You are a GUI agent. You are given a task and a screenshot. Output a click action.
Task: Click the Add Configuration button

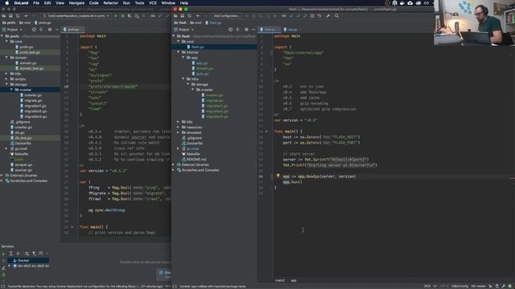coord(227,16)
